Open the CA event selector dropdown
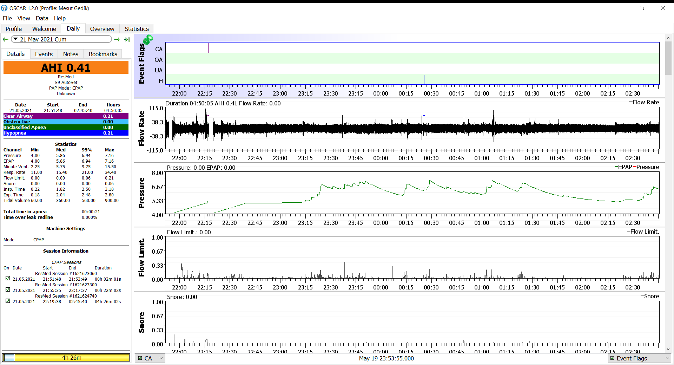The height and width of the screenshot is (365, 674). tap(150, 358)
